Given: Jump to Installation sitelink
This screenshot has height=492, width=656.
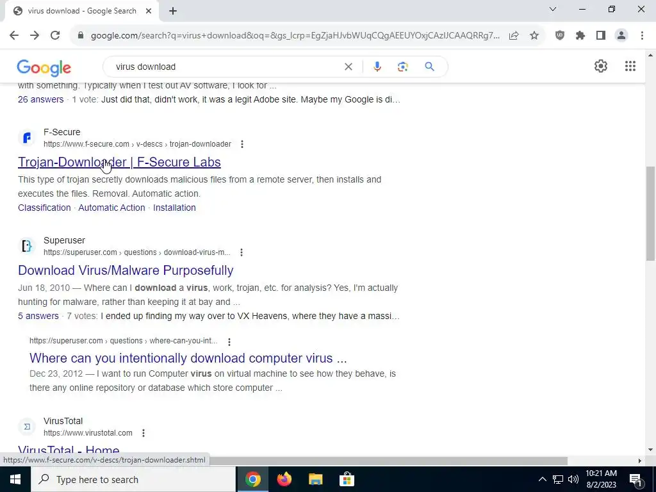Looking at the screenshot, I should [x=174, y=208].
